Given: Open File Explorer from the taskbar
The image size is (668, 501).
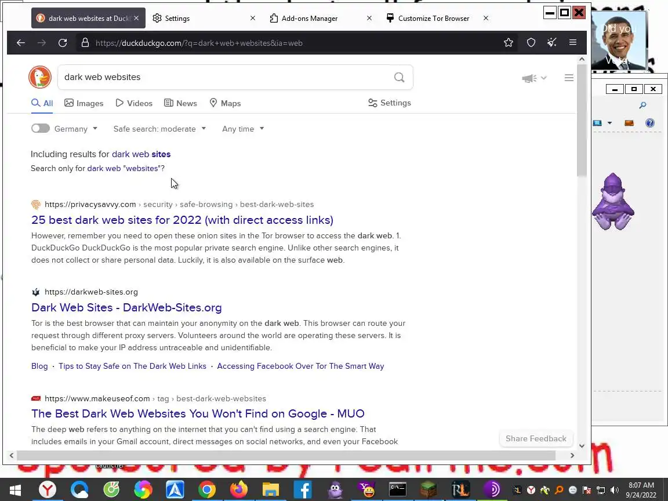Looking at the screenshot, I should (x=271, y=490).
